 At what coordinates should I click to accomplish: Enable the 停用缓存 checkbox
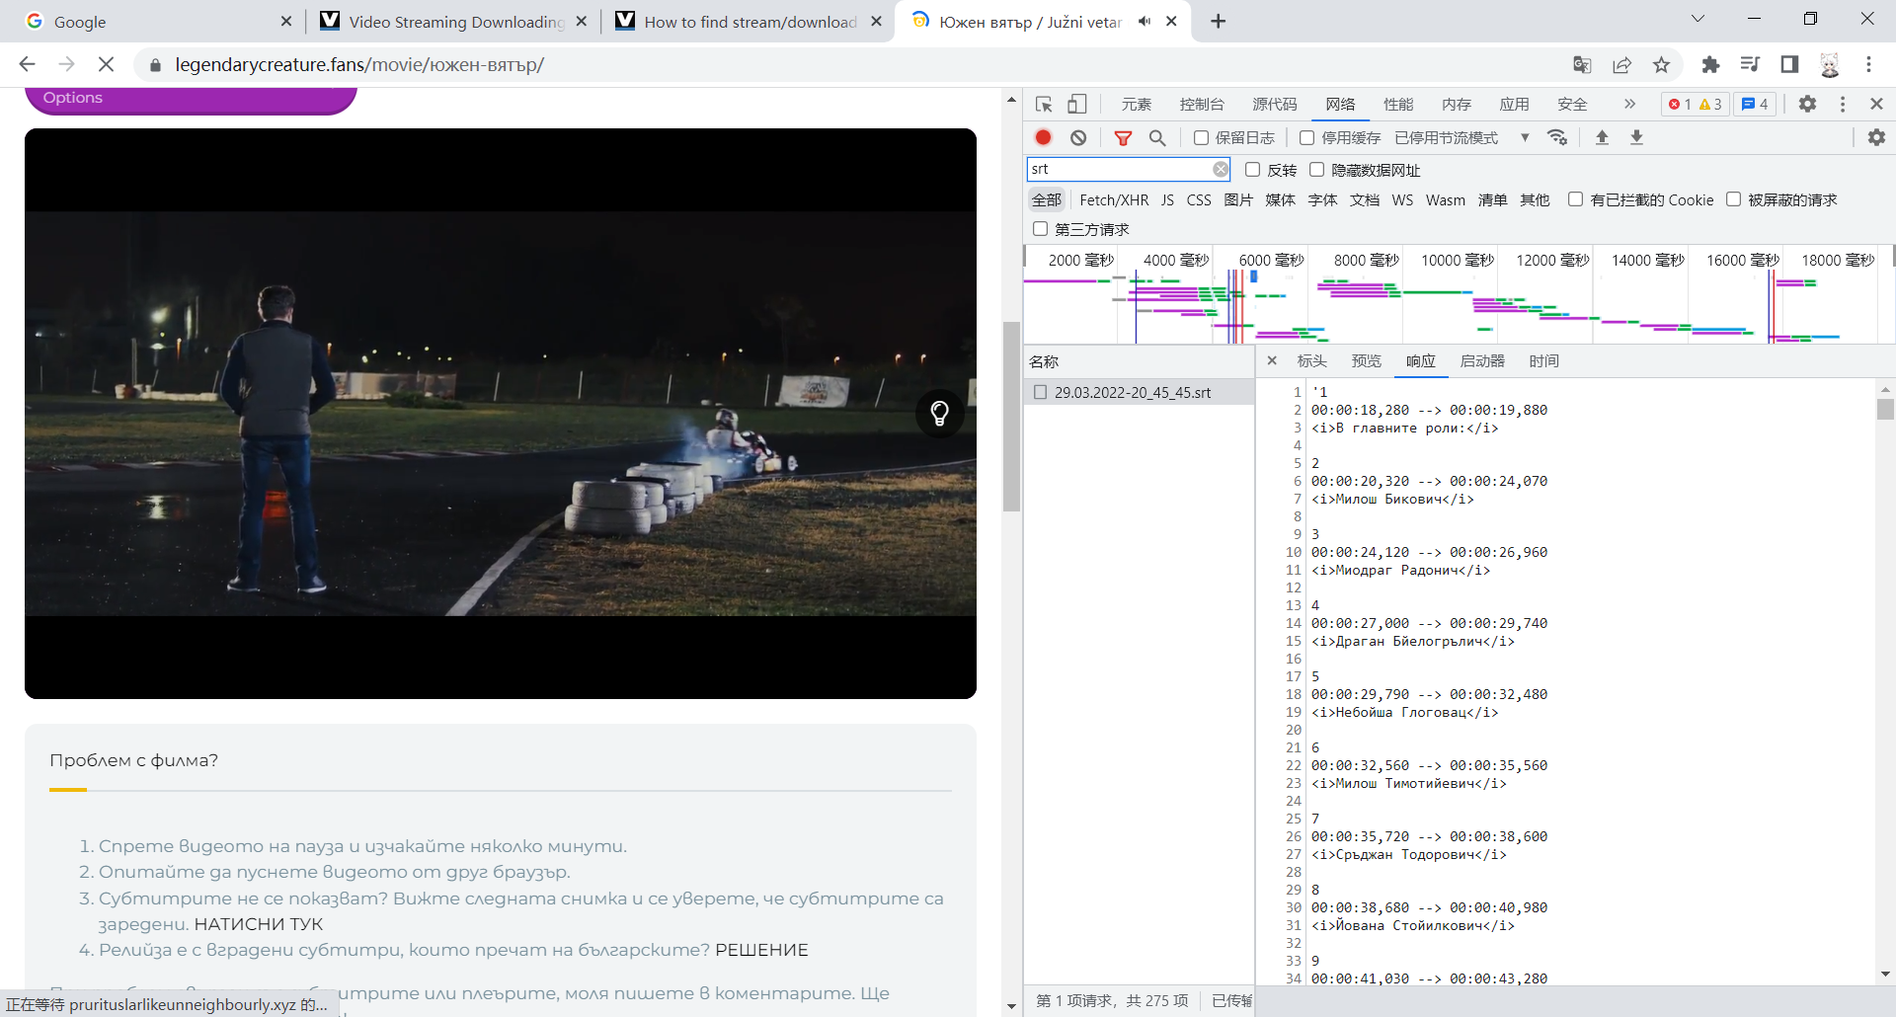(1307, 138)
